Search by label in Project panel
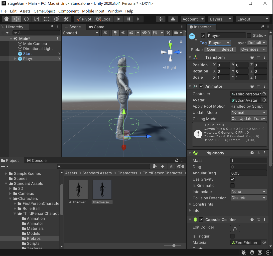This screenshot has width=273, height=256. point(163,166)
